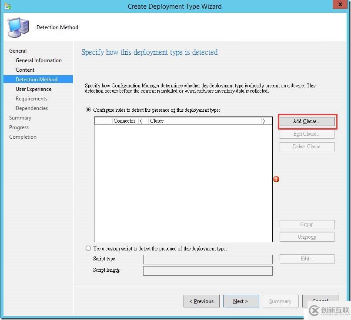Go to the Summary step in sidebar
Screen dimensions: 351x320
click(20, 118)
